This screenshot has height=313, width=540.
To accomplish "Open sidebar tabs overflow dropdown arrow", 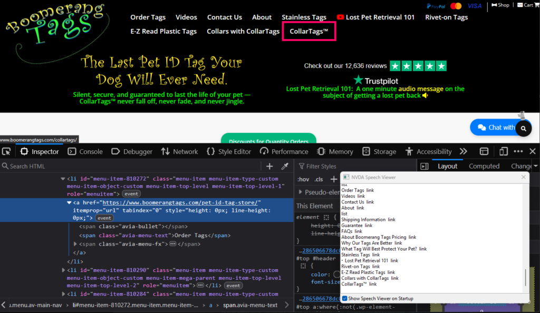I will click(536, 167).
